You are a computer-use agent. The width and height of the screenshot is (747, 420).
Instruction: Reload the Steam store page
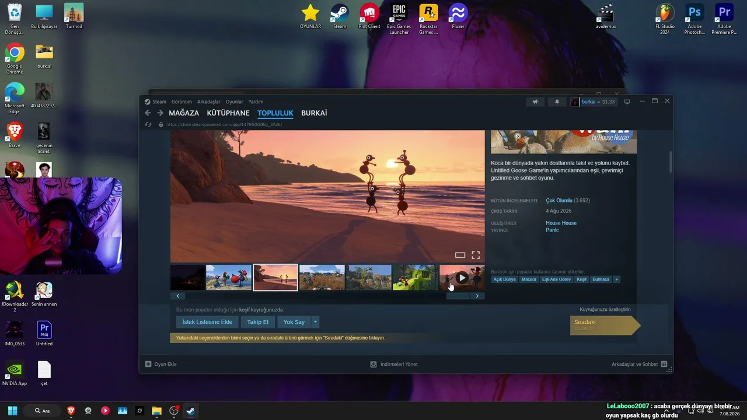pyautogui.click(x=148, y=124)
